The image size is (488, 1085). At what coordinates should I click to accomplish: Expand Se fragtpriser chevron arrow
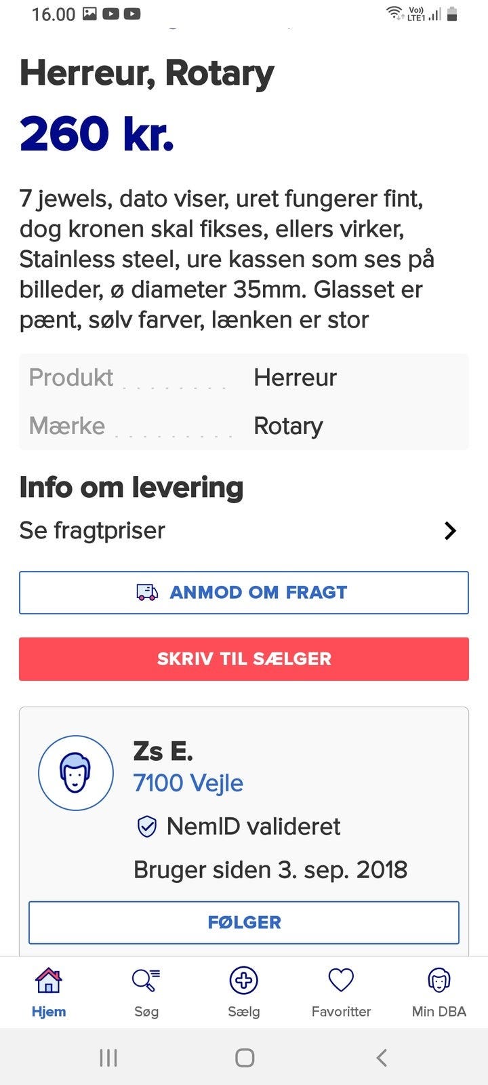pos(450,530)
